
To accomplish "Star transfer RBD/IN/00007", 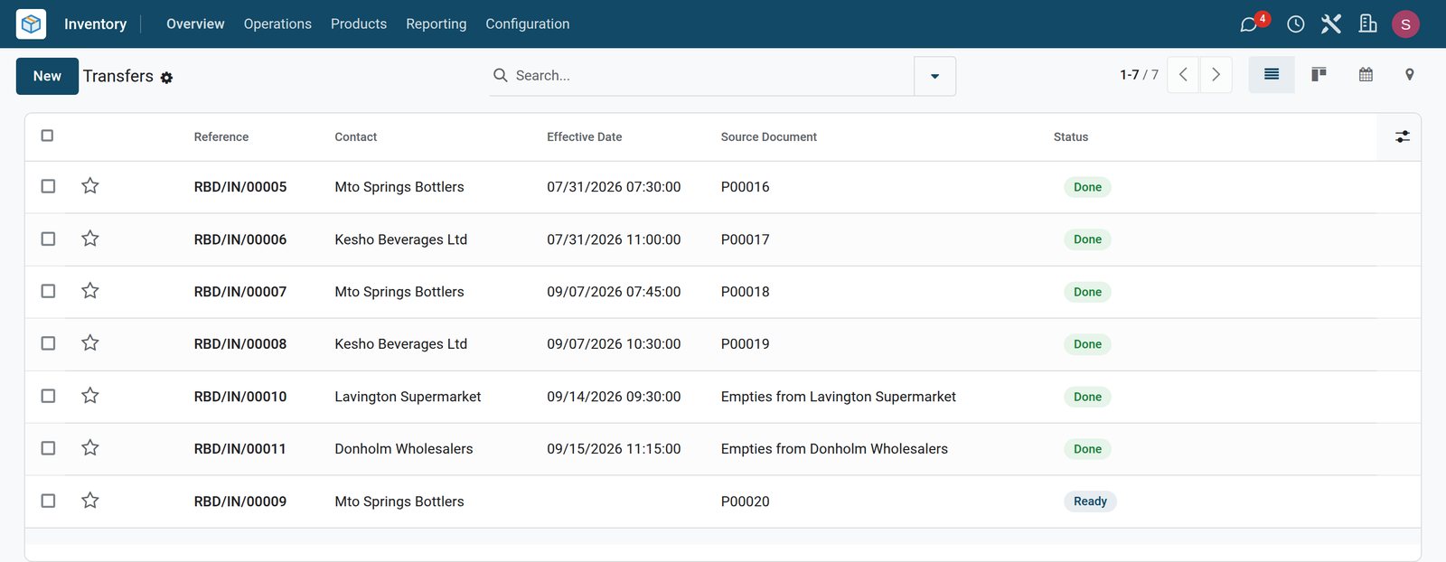I will 90,291.
